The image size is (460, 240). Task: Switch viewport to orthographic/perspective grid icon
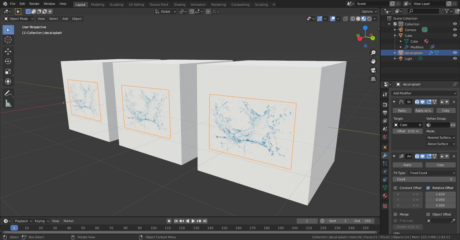pyautogui.click(x=373, y=79)
